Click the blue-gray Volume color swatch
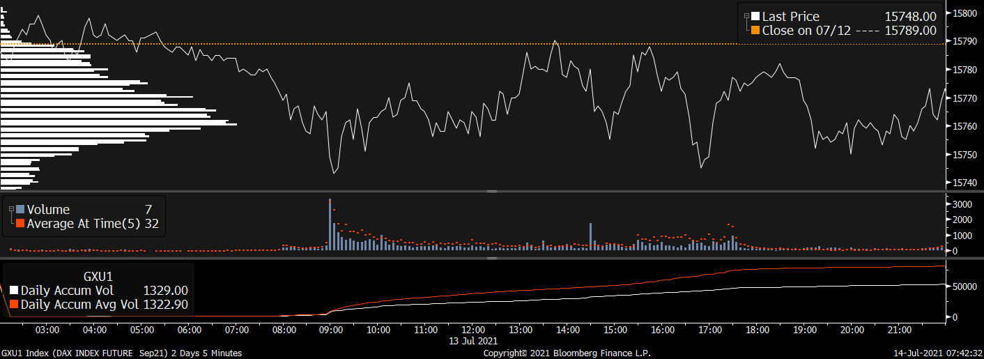This screenshot has width=984, height=359. coord(20,209)
